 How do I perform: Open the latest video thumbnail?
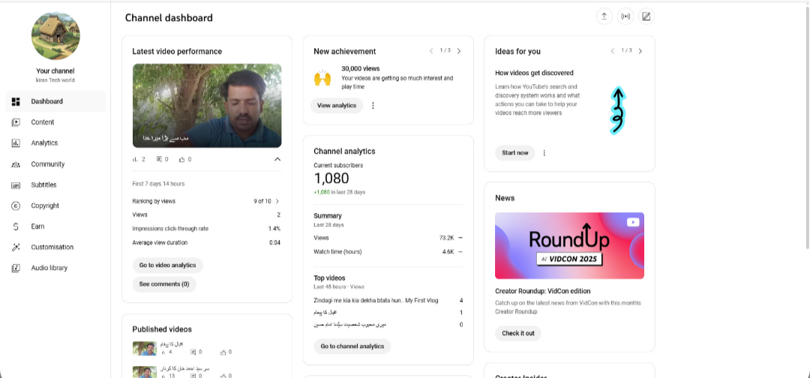[x=207, y=106]
